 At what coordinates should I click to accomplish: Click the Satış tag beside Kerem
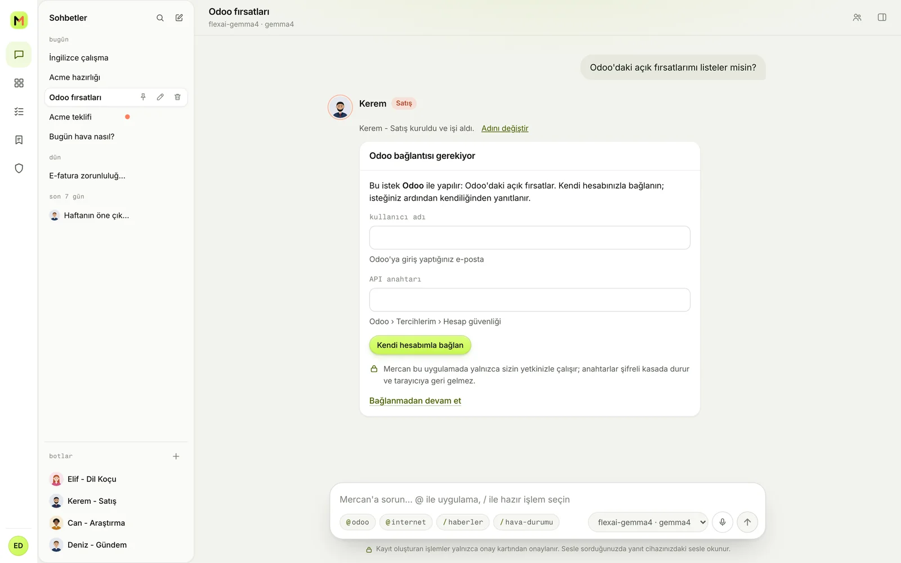pyautogui.click(x=404, y=104)
